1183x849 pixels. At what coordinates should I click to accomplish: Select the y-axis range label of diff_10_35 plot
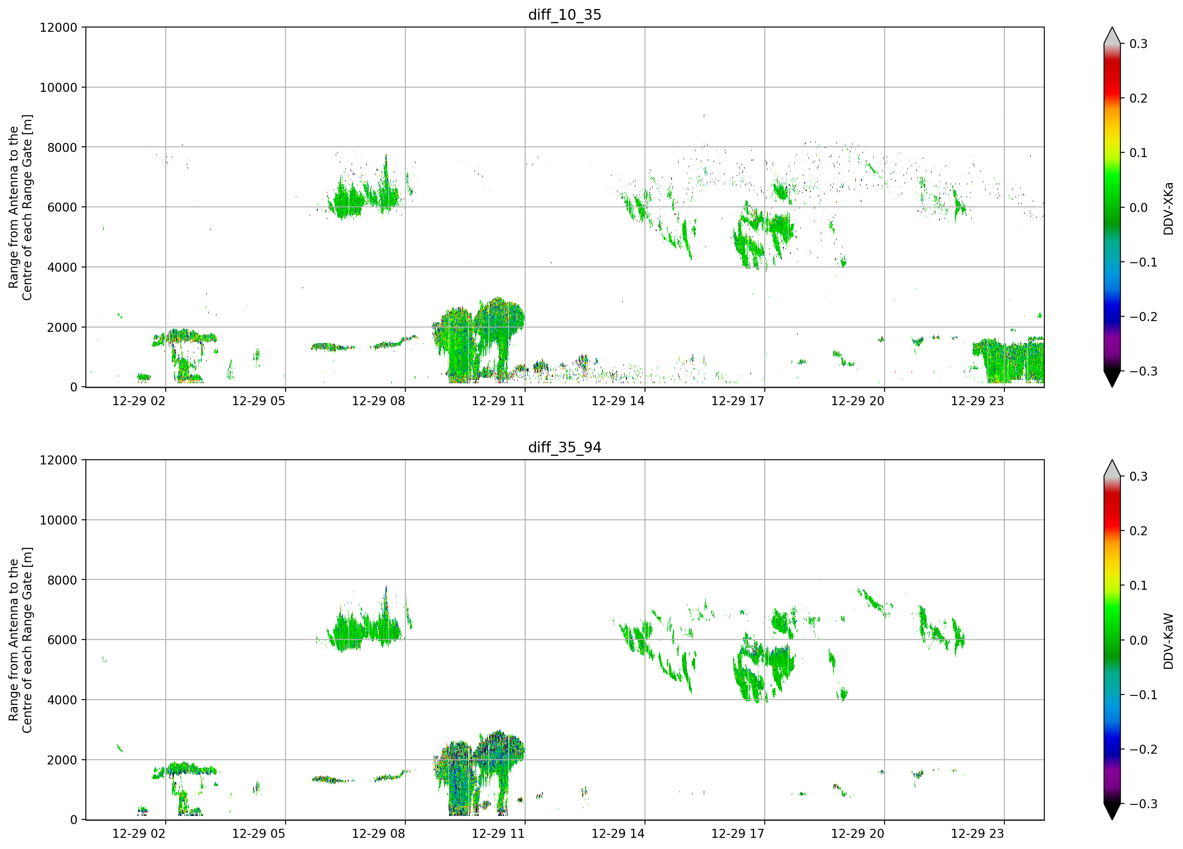(x=20, y=207)
